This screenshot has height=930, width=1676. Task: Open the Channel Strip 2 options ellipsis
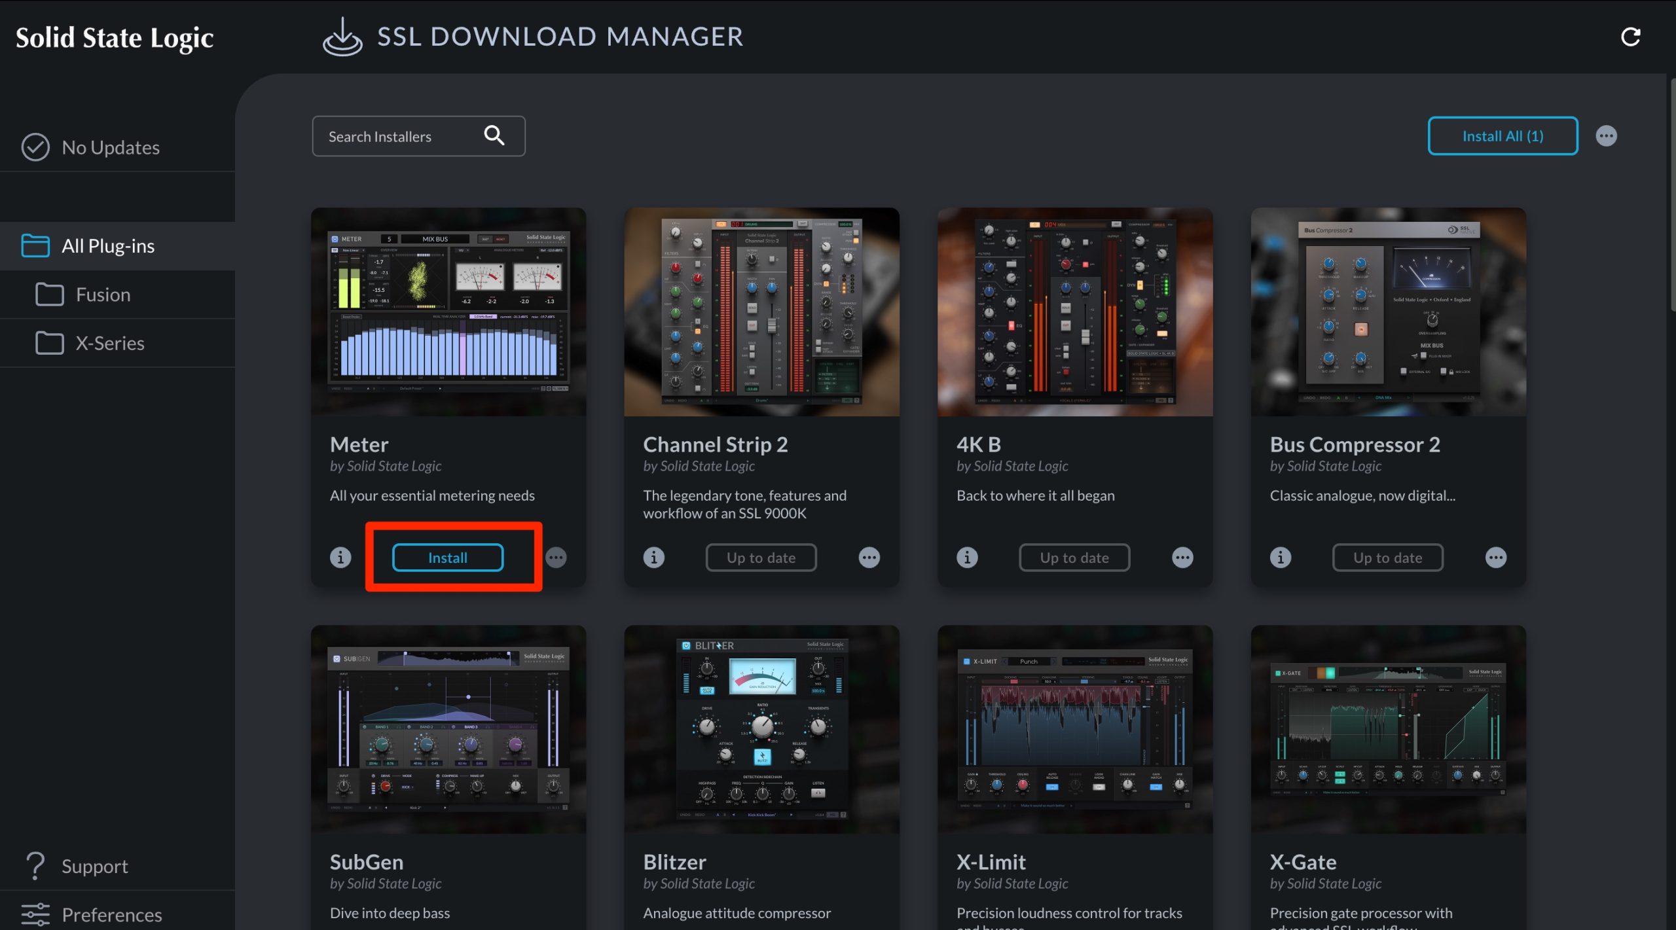(869, 558)
